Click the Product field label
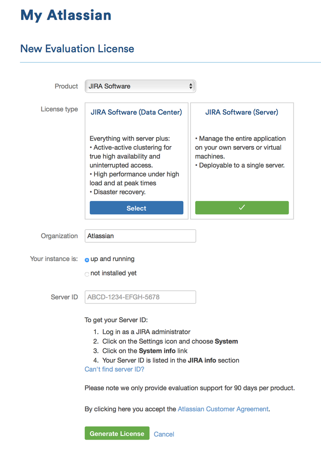 click(66, 86)
